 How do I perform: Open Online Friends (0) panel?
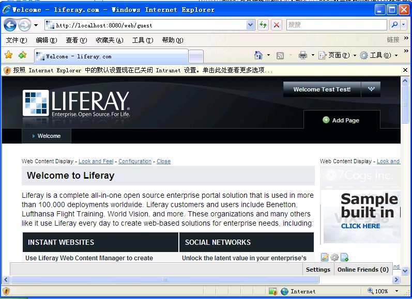[x=363, y=270]
